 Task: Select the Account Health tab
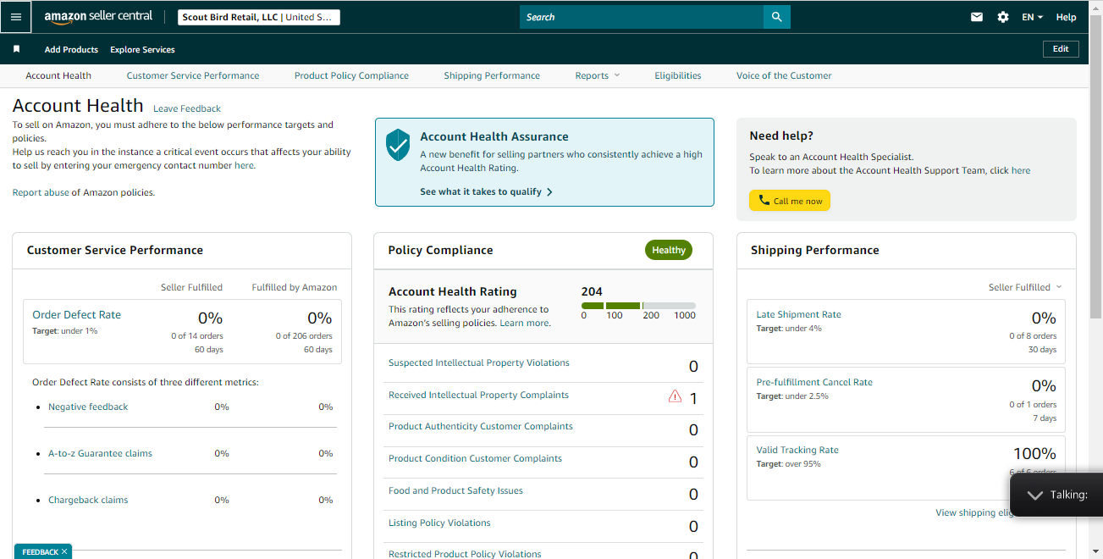[58, 75]
